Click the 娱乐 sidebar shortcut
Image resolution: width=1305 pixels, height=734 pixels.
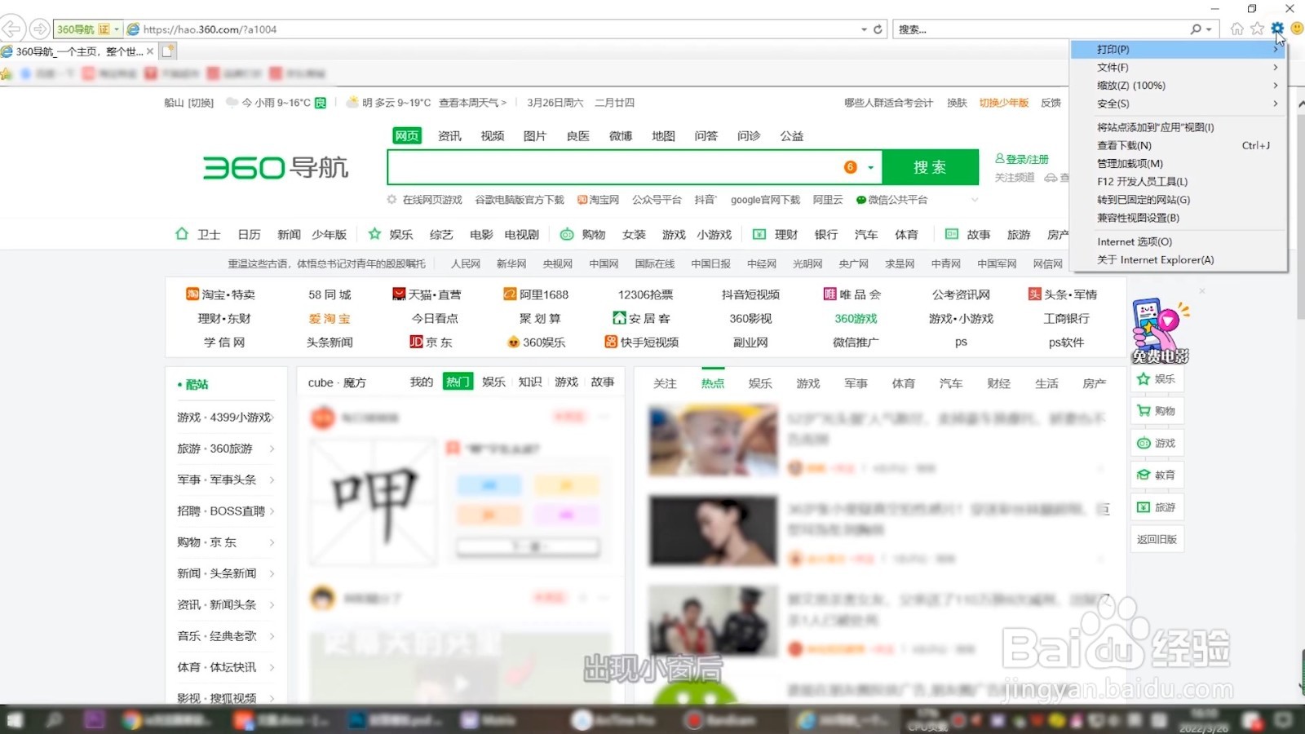click(x=1157, y=379)
